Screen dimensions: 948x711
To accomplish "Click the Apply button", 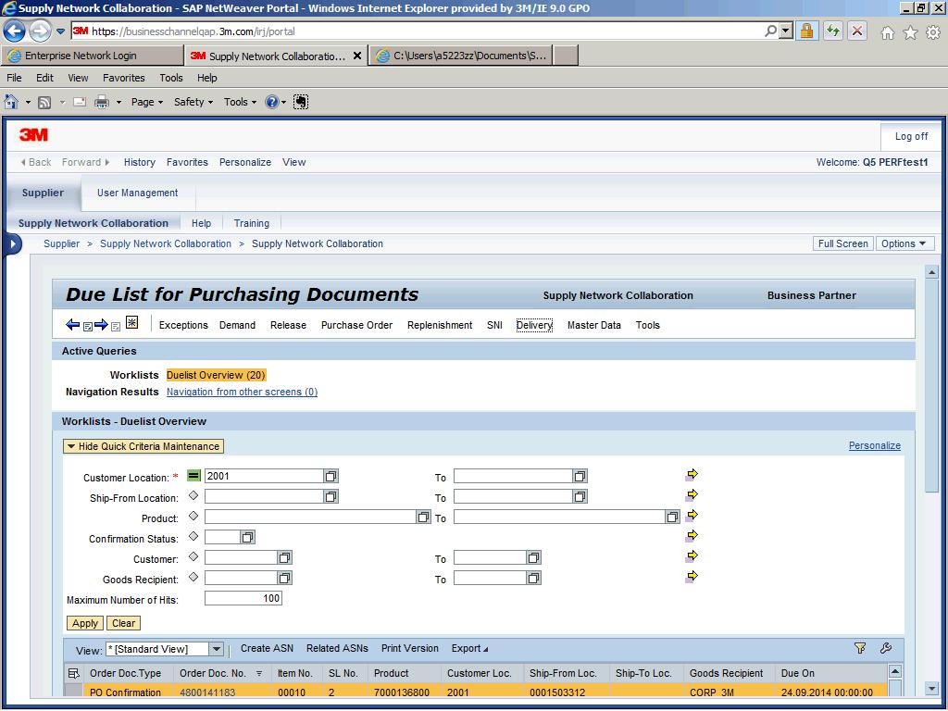I will [x=84, y=623].
